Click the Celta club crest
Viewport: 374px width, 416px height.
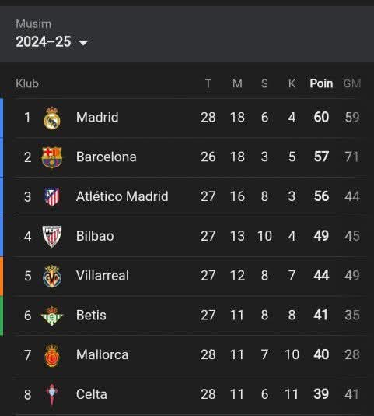click(x=52, y=395)
